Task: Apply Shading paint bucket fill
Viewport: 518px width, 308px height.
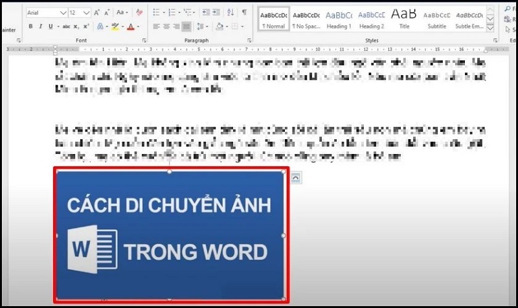Action: 220,27
